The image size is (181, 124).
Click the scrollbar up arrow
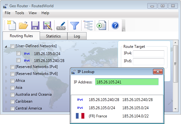pos(175,43)
